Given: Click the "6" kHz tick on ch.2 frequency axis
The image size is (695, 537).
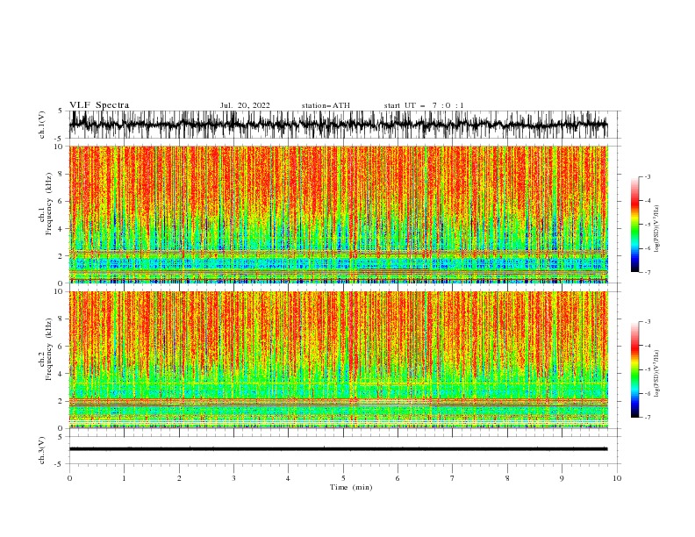Looking at the screenshot, I should (61, 347).
